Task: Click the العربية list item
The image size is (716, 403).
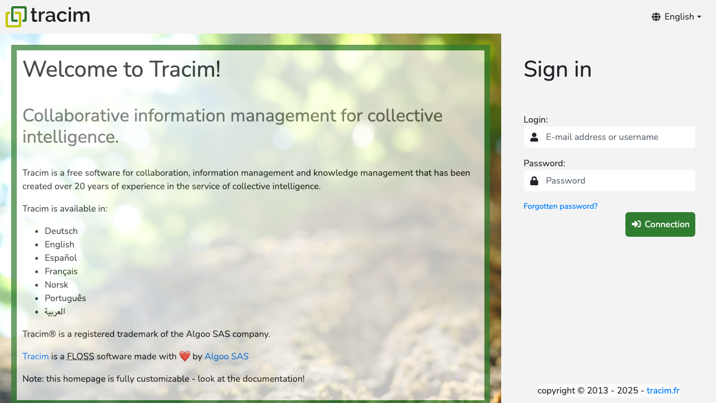Action: pyautogui.click(x=55, y=312)
